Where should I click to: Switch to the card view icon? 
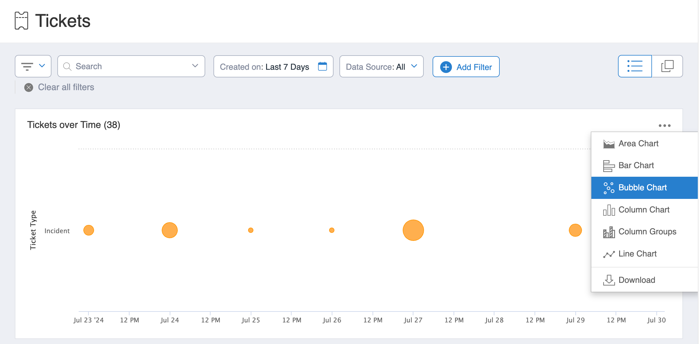pyautogui.click(x=667, y=66)
